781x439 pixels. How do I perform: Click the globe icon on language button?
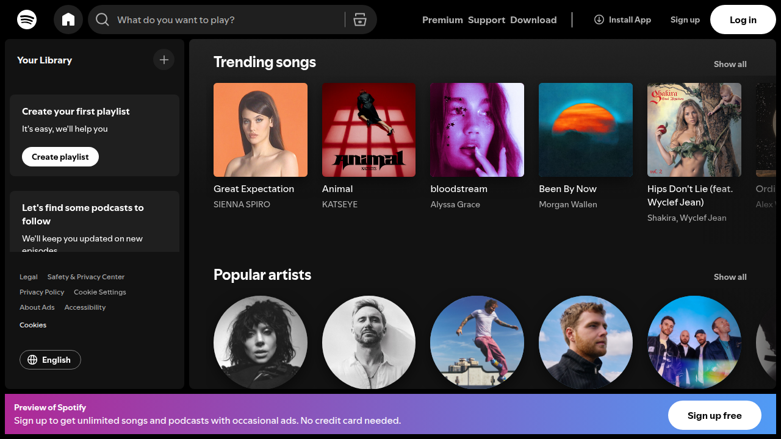coord(32,360)
